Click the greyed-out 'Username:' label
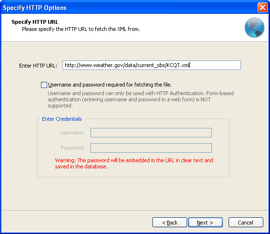 [72, 133]
